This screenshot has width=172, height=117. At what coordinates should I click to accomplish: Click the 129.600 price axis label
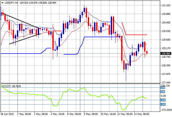(x=166, y=40)
